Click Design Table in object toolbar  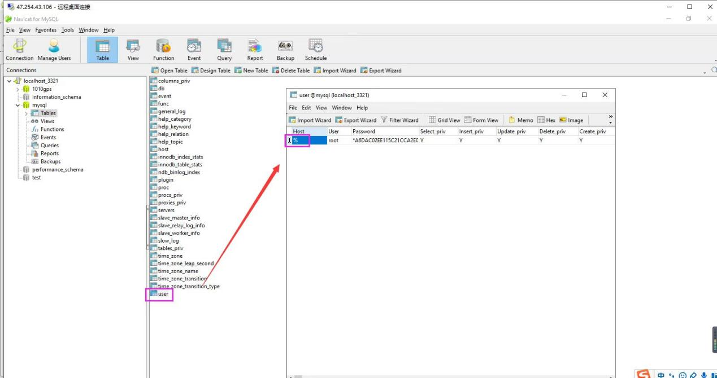pyautogui.click(x=211, y=71)
